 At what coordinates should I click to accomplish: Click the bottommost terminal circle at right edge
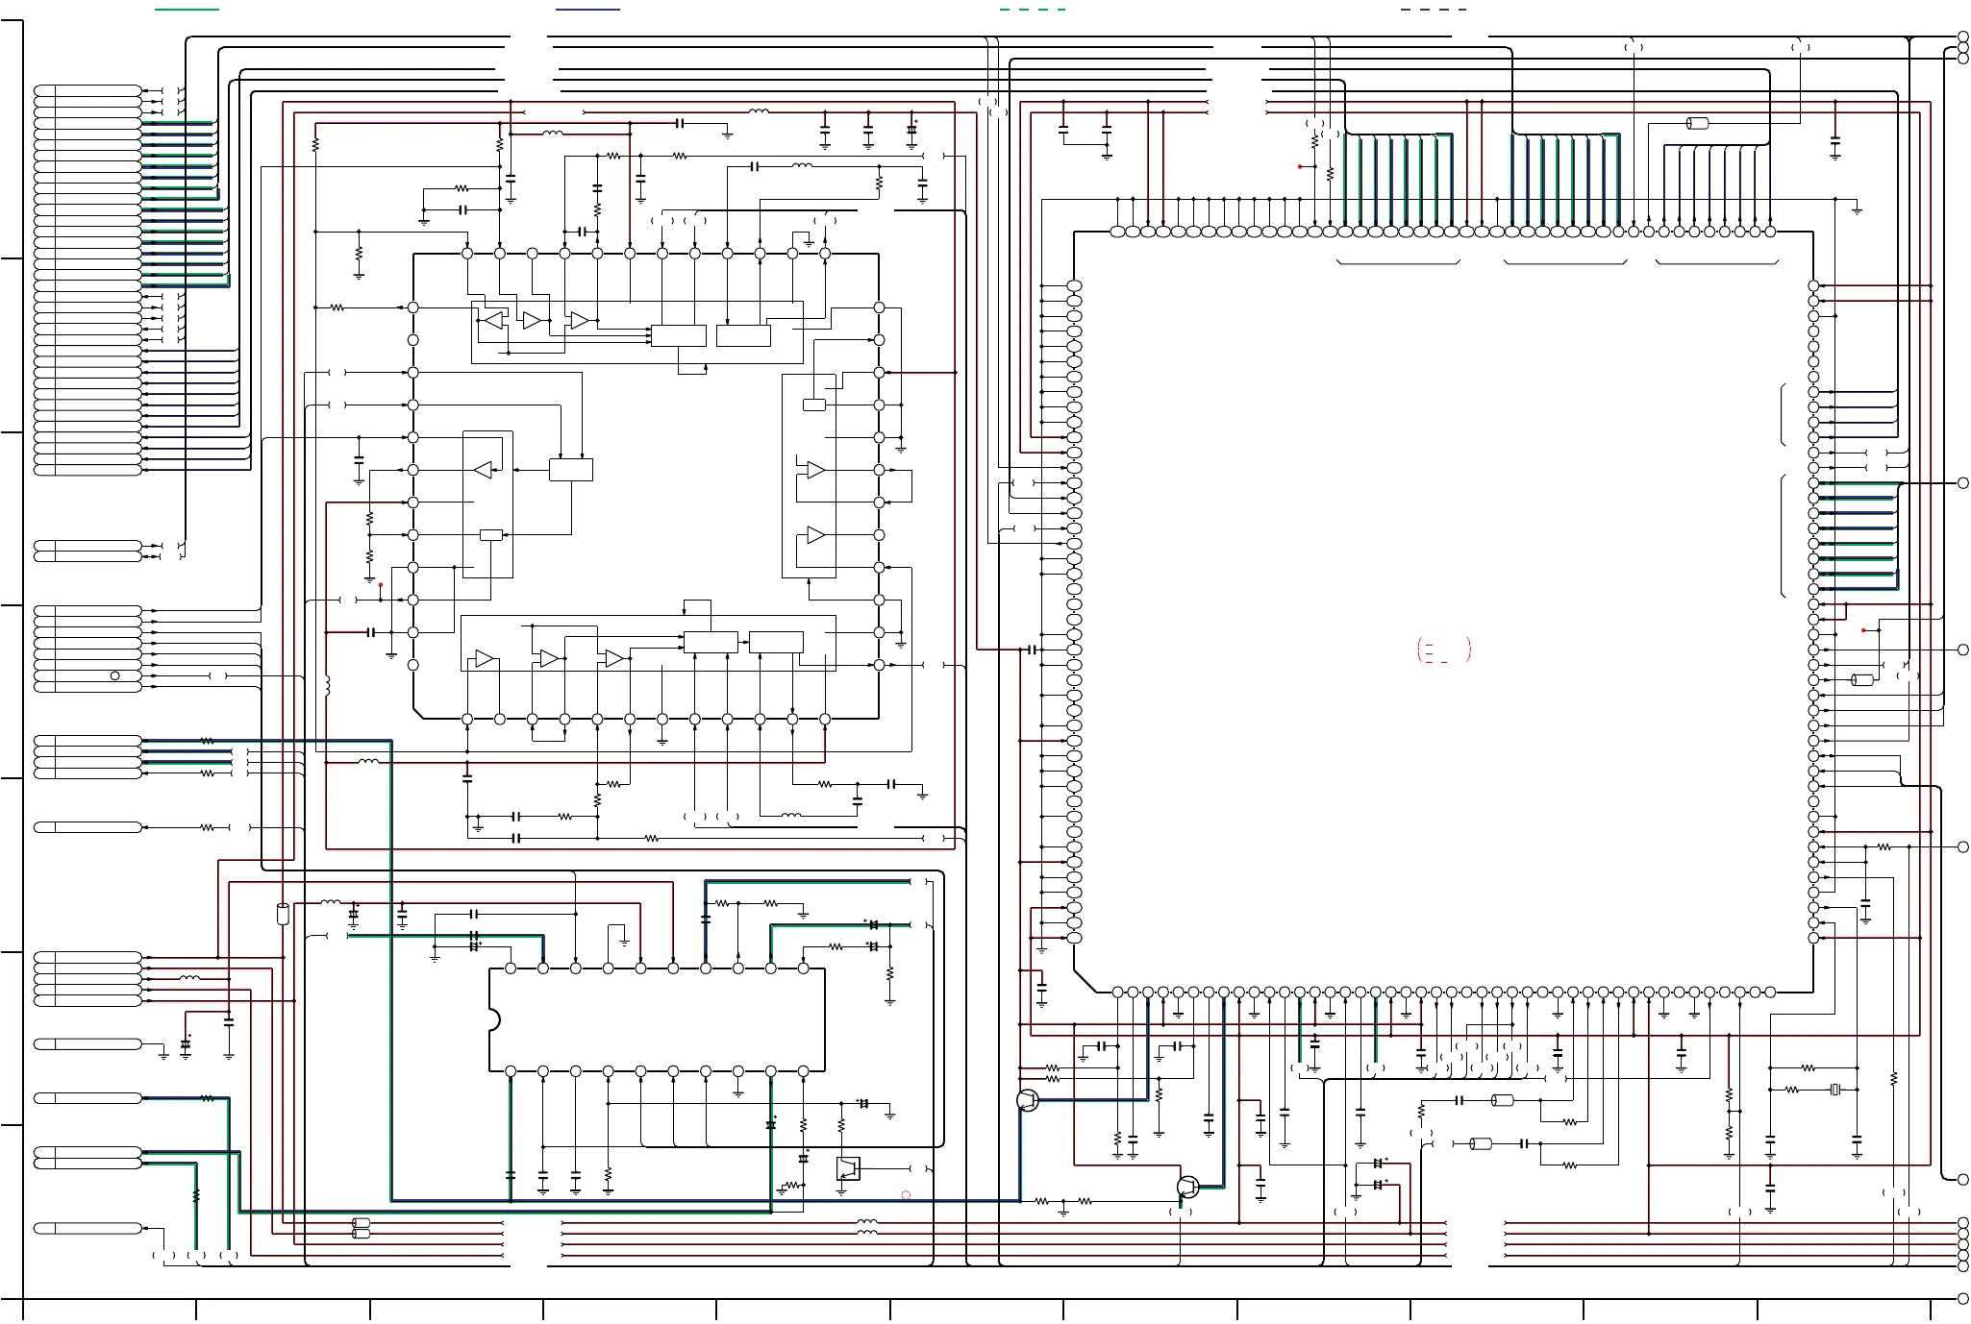coord(1963,1297)
